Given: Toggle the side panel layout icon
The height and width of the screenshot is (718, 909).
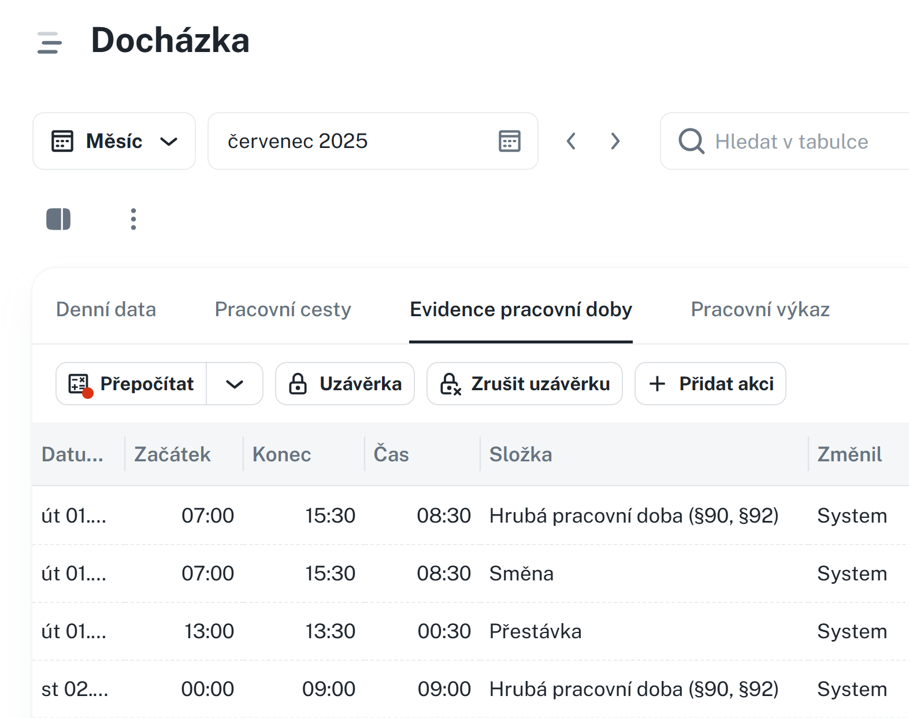Looking at the screenshot, I should coord(58,219).
